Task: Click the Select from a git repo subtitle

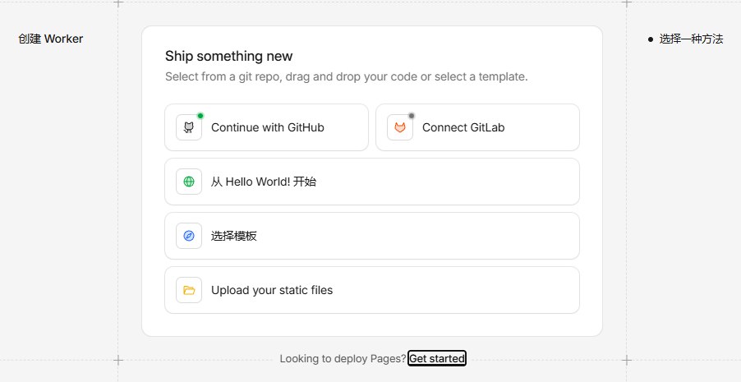Action: pos(346,76)
